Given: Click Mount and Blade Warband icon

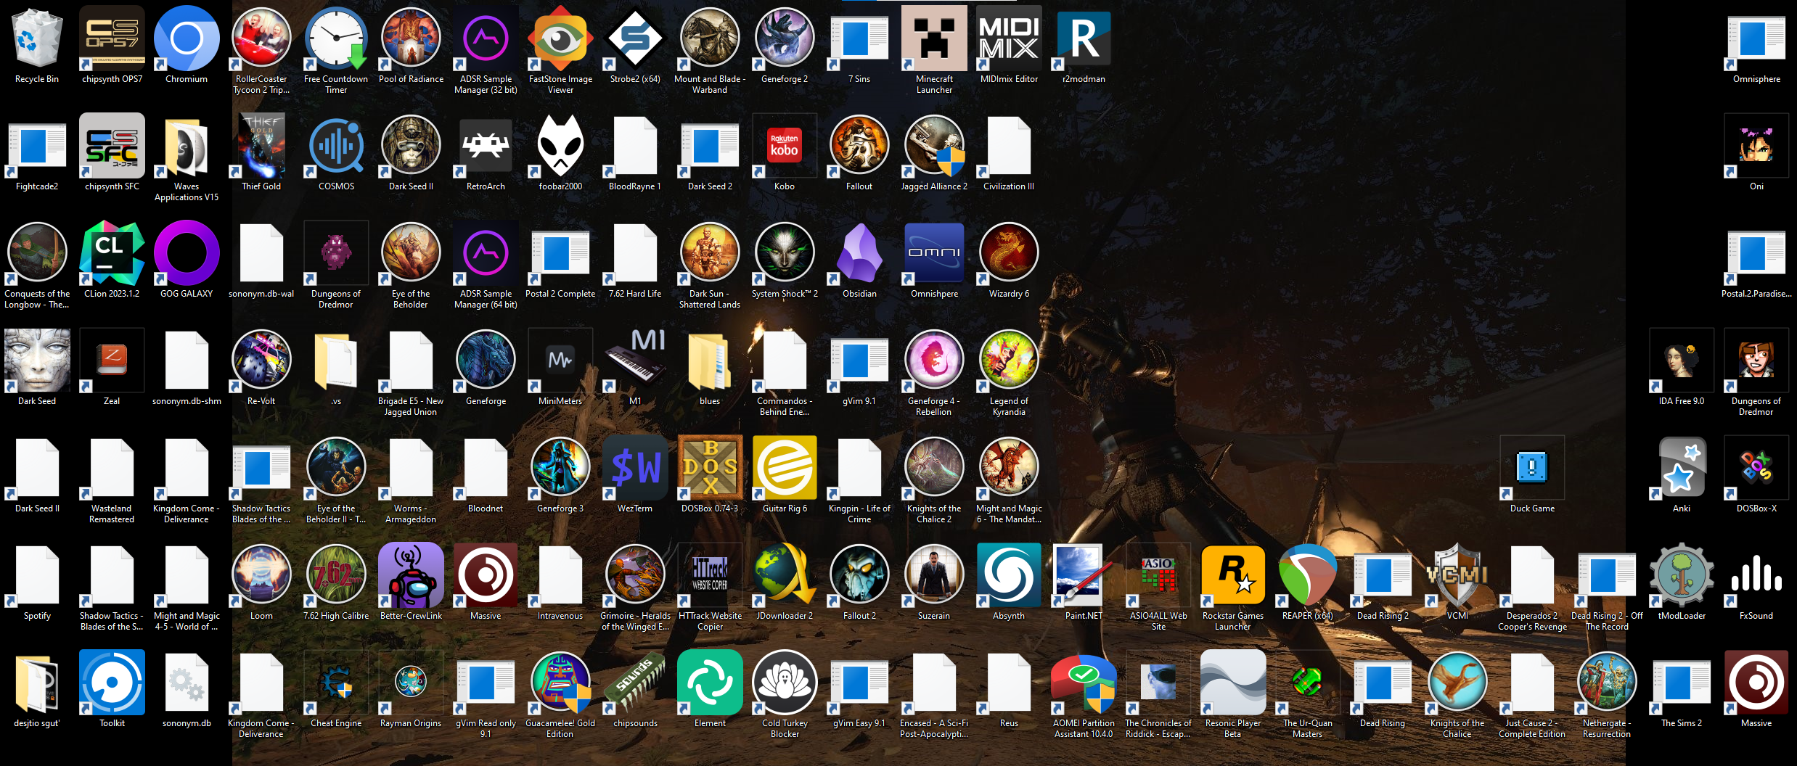Looking at the screenshot, I should pos(710,38).
